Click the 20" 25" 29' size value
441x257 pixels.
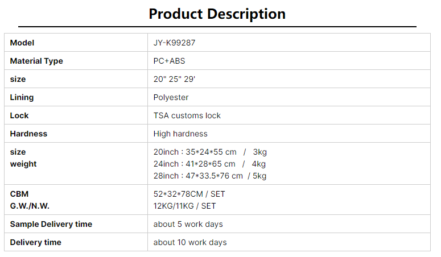[x=174, y=79]
